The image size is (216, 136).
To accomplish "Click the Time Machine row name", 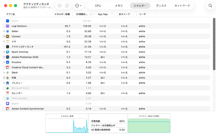I will coord(19,98).
